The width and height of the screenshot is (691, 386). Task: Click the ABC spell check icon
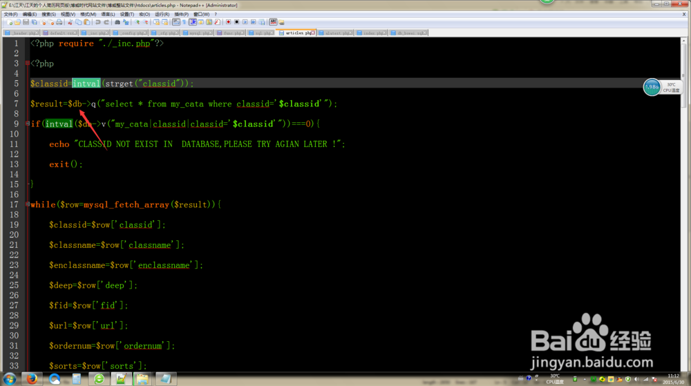274,22
